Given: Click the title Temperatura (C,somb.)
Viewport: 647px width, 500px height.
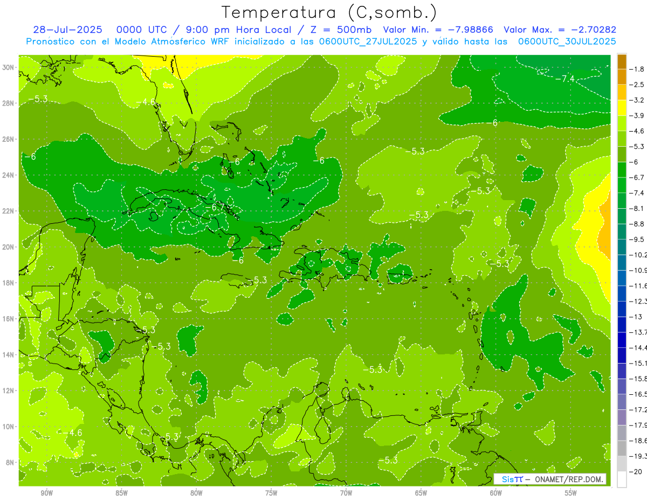Looking at the screenshot, I should tap(329, 12).
